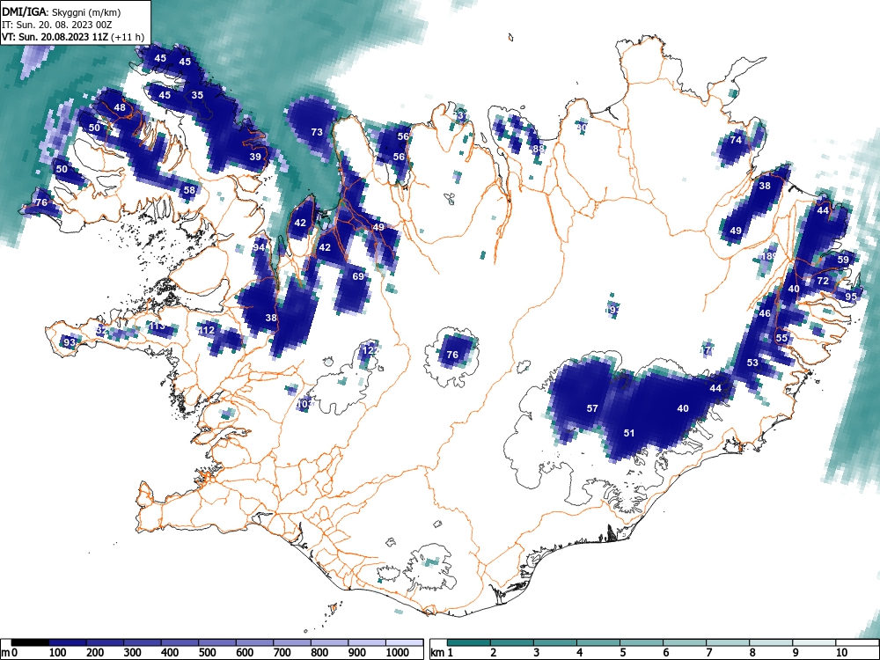Screen dimensions: 880x660
Task: Click the '100' meter scale label
Action: point(58,653)
